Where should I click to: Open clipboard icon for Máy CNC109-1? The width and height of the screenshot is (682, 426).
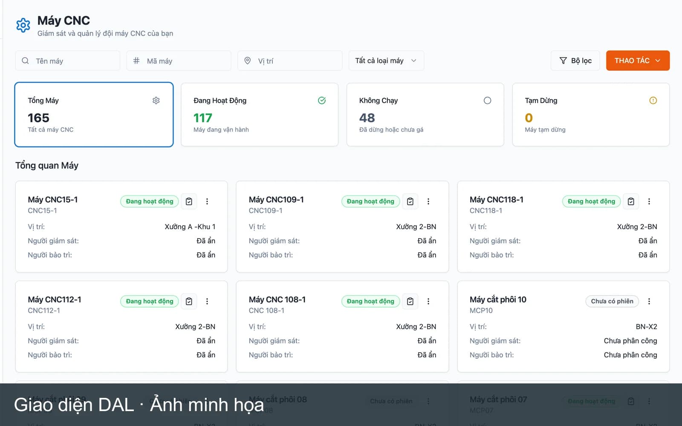(410, 201)
